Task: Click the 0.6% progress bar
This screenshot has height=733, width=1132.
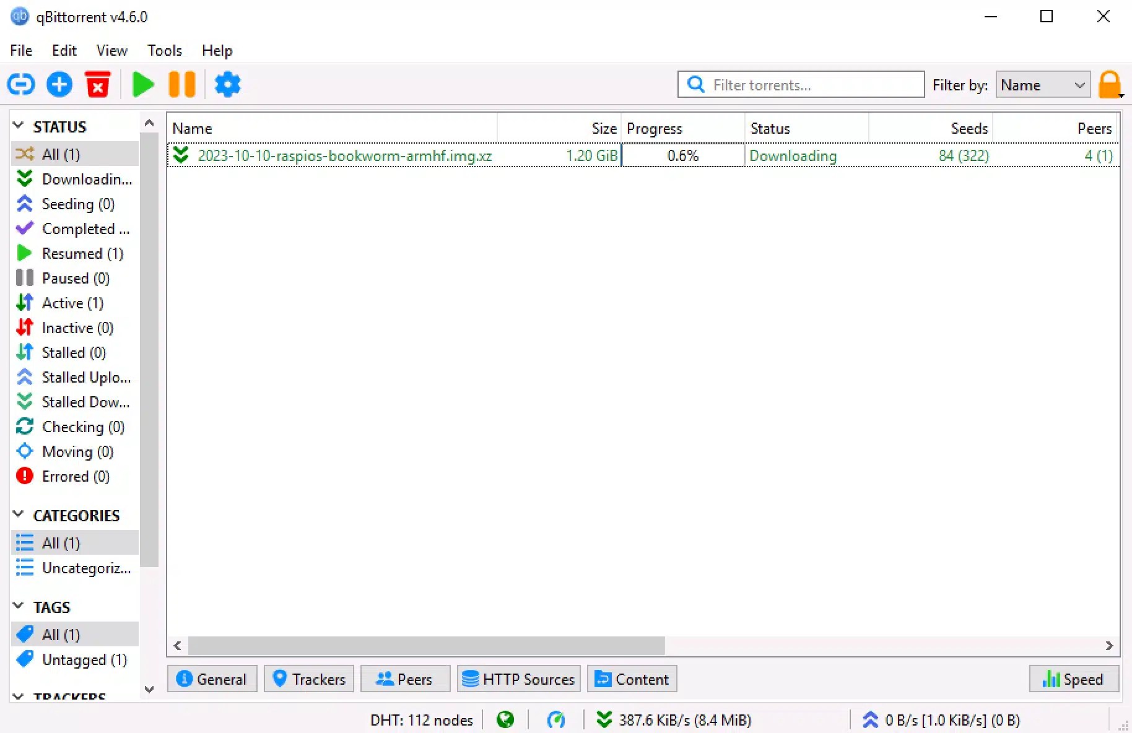Action: pyautogui.click(x=681, y=155)
